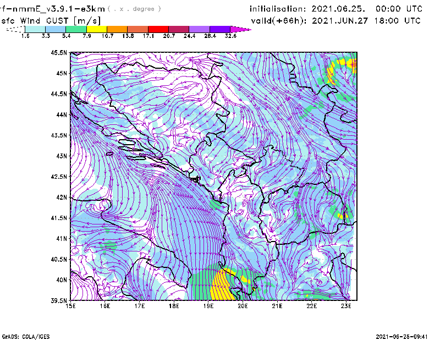The height and width of the screenshot is (340, 440).
Task: Click the 'valid(+66h):' label
Action: (279, 21)
